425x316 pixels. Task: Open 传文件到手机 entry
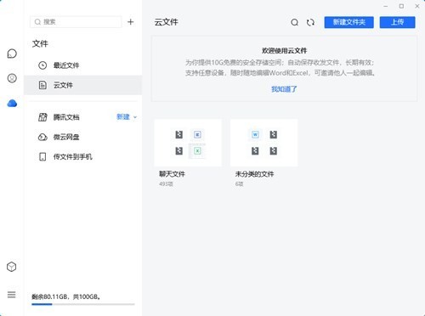tap(83, 156)
